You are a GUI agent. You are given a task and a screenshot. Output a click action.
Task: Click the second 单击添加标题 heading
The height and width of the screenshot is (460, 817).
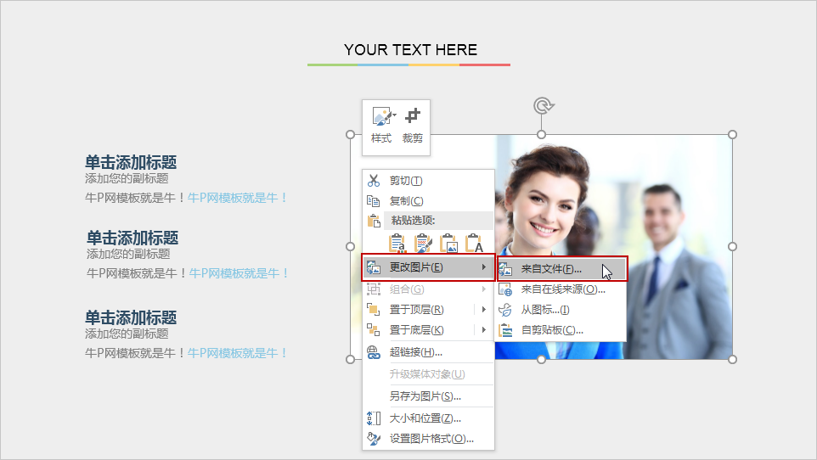click(x=132, y=238)
